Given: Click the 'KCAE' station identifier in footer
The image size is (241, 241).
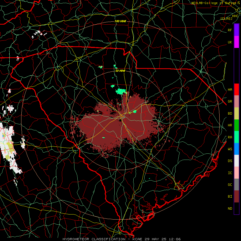Looking at the screenshot, I should pos(137,239).
